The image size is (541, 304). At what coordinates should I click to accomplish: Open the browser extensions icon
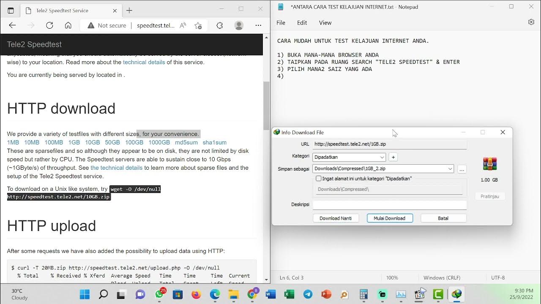point(220,25)
